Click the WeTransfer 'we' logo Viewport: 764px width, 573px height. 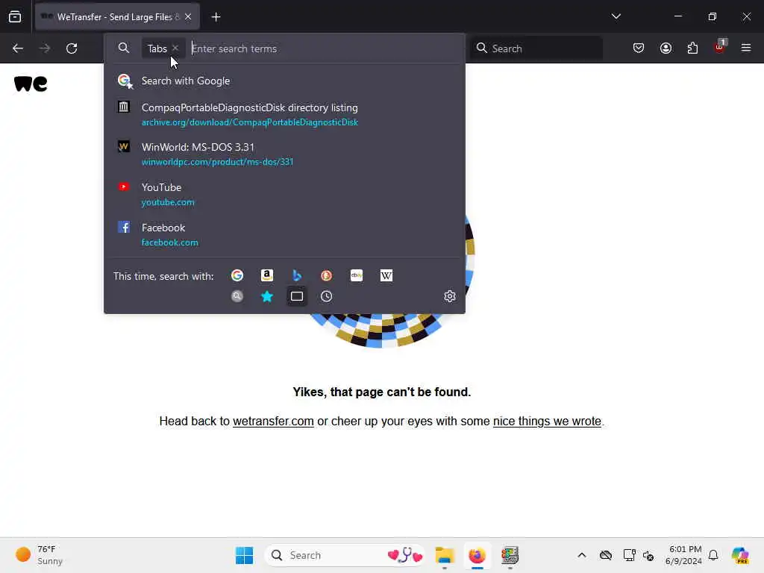pos(31,84)
